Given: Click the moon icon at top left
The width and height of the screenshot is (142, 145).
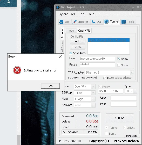Looking at the screenshot, I should [x=8, y=1].
